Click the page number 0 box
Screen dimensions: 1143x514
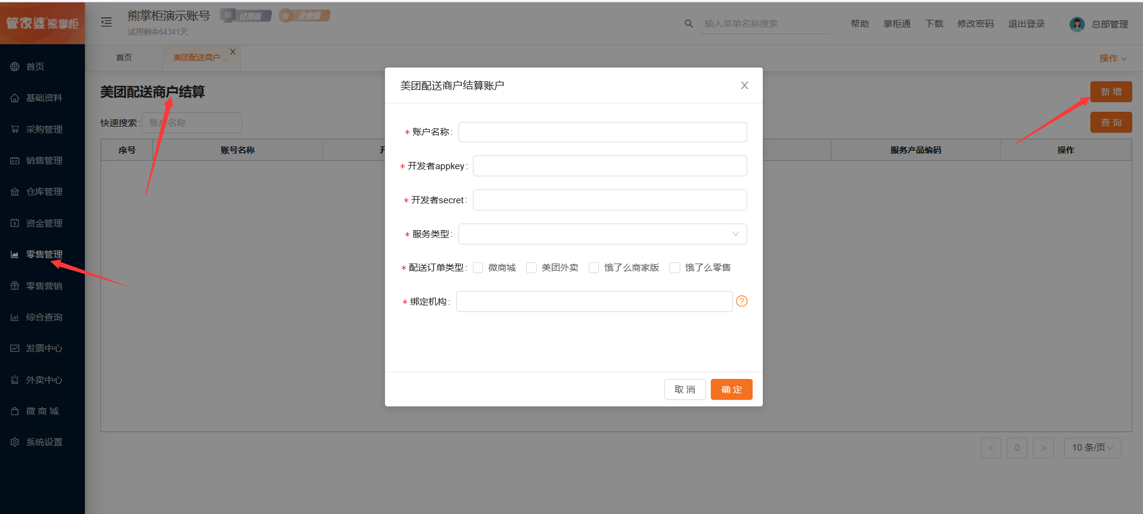(x=1017, y=448)
